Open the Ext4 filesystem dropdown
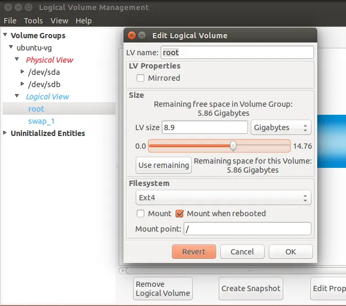Viewport: 346px width, 306px height. tap(223, 198)
